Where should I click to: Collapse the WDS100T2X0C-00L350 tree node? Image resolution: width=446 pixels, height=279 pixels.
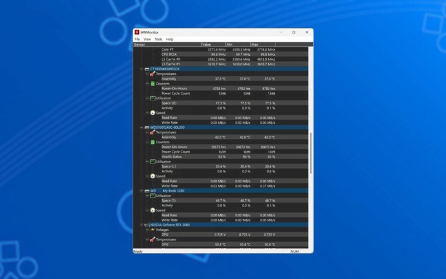click(142, 128)
